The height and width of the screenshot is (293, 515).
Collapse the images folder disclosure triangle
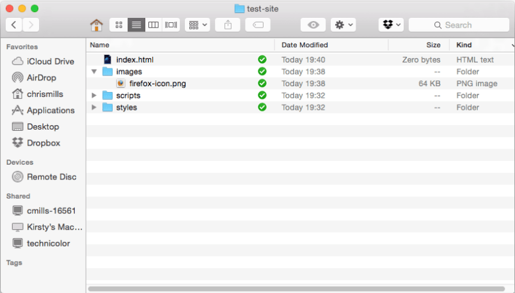pyautogui.click(x=95, y=71)
